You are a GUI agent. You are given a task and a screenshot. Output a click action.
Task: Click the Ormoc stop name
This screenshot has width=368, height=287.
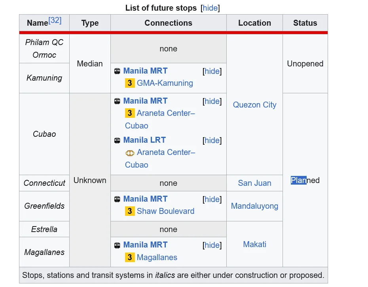tap(44, 55)
